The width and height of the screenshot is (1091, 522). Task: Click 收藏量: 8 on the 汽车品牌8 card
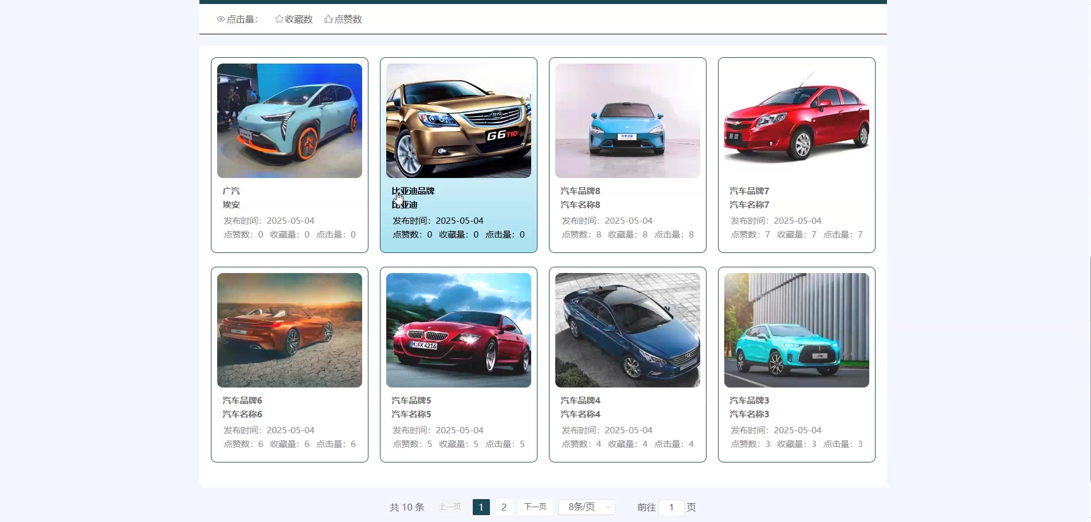[628, 235]
